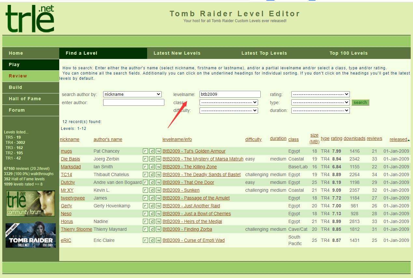Reviews icon for Curse of Empti Wad
Viewport: 413px width, 278px height.
pos(145,240)
